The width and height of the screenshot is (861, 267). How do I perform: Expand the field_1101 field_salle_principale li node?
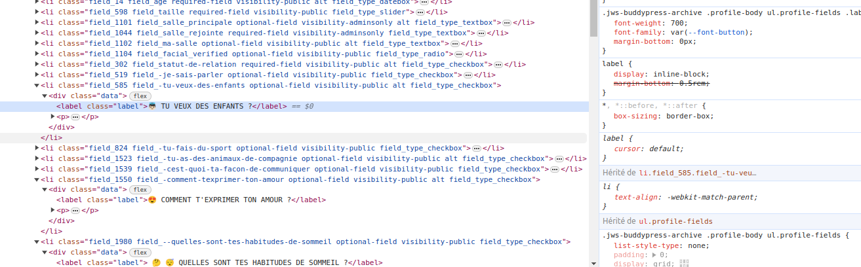click(x=36, y=22)
